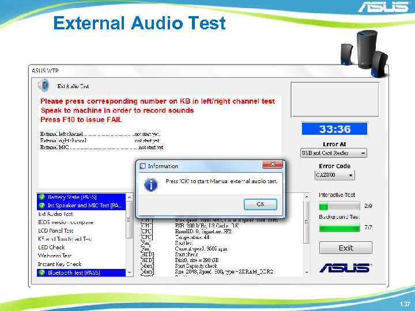Select LCD Panel Test list item
Viewport: 415px width, 311px height.
pos(81,230)
